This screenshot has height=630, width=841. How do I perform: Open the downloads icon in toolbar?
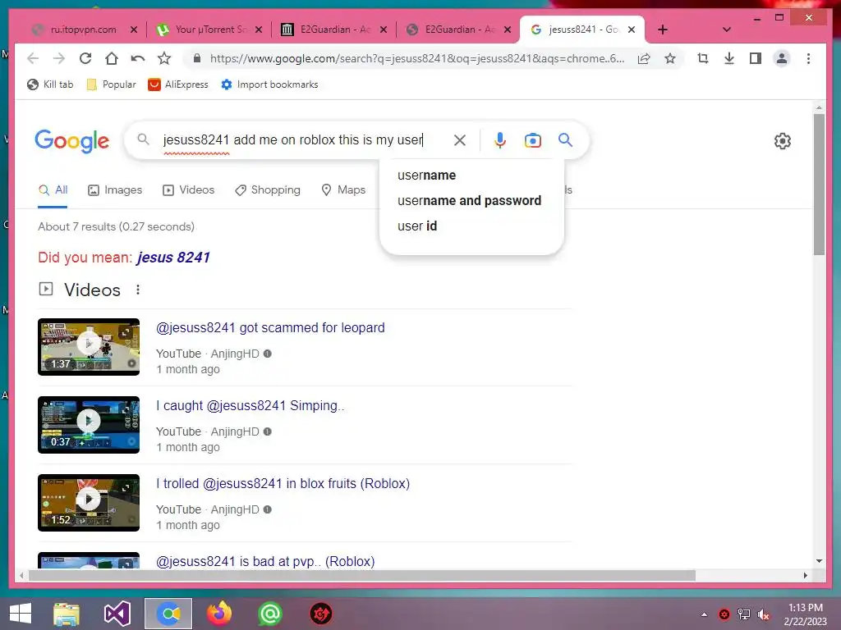(729, 58)
